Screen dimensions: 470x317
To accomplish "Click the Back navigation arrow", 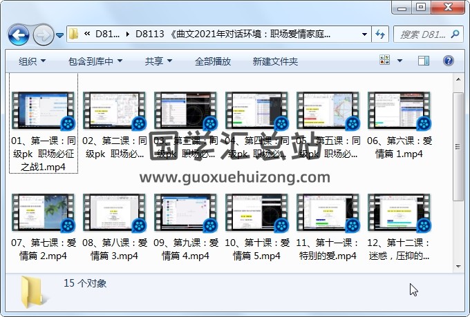I will [19, 34].
